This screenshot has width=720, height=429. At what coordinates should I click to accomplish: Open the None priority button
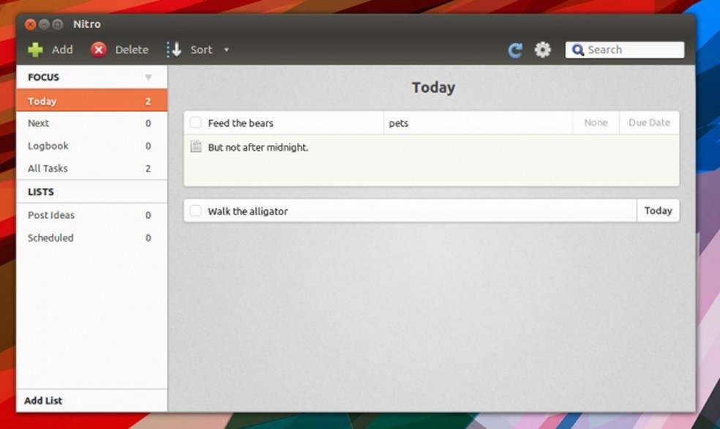[x=596, y=123]
